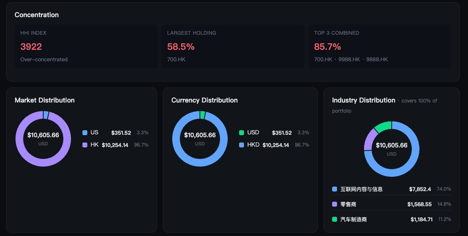Click the HKD currency legend label
This screenshot has height=236, width=468.
click(253, 145)
